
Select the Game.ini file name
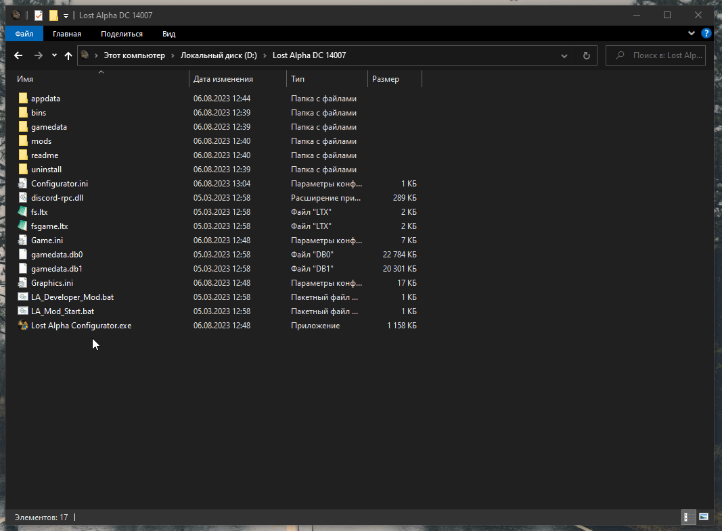click(x=47, y=241)
